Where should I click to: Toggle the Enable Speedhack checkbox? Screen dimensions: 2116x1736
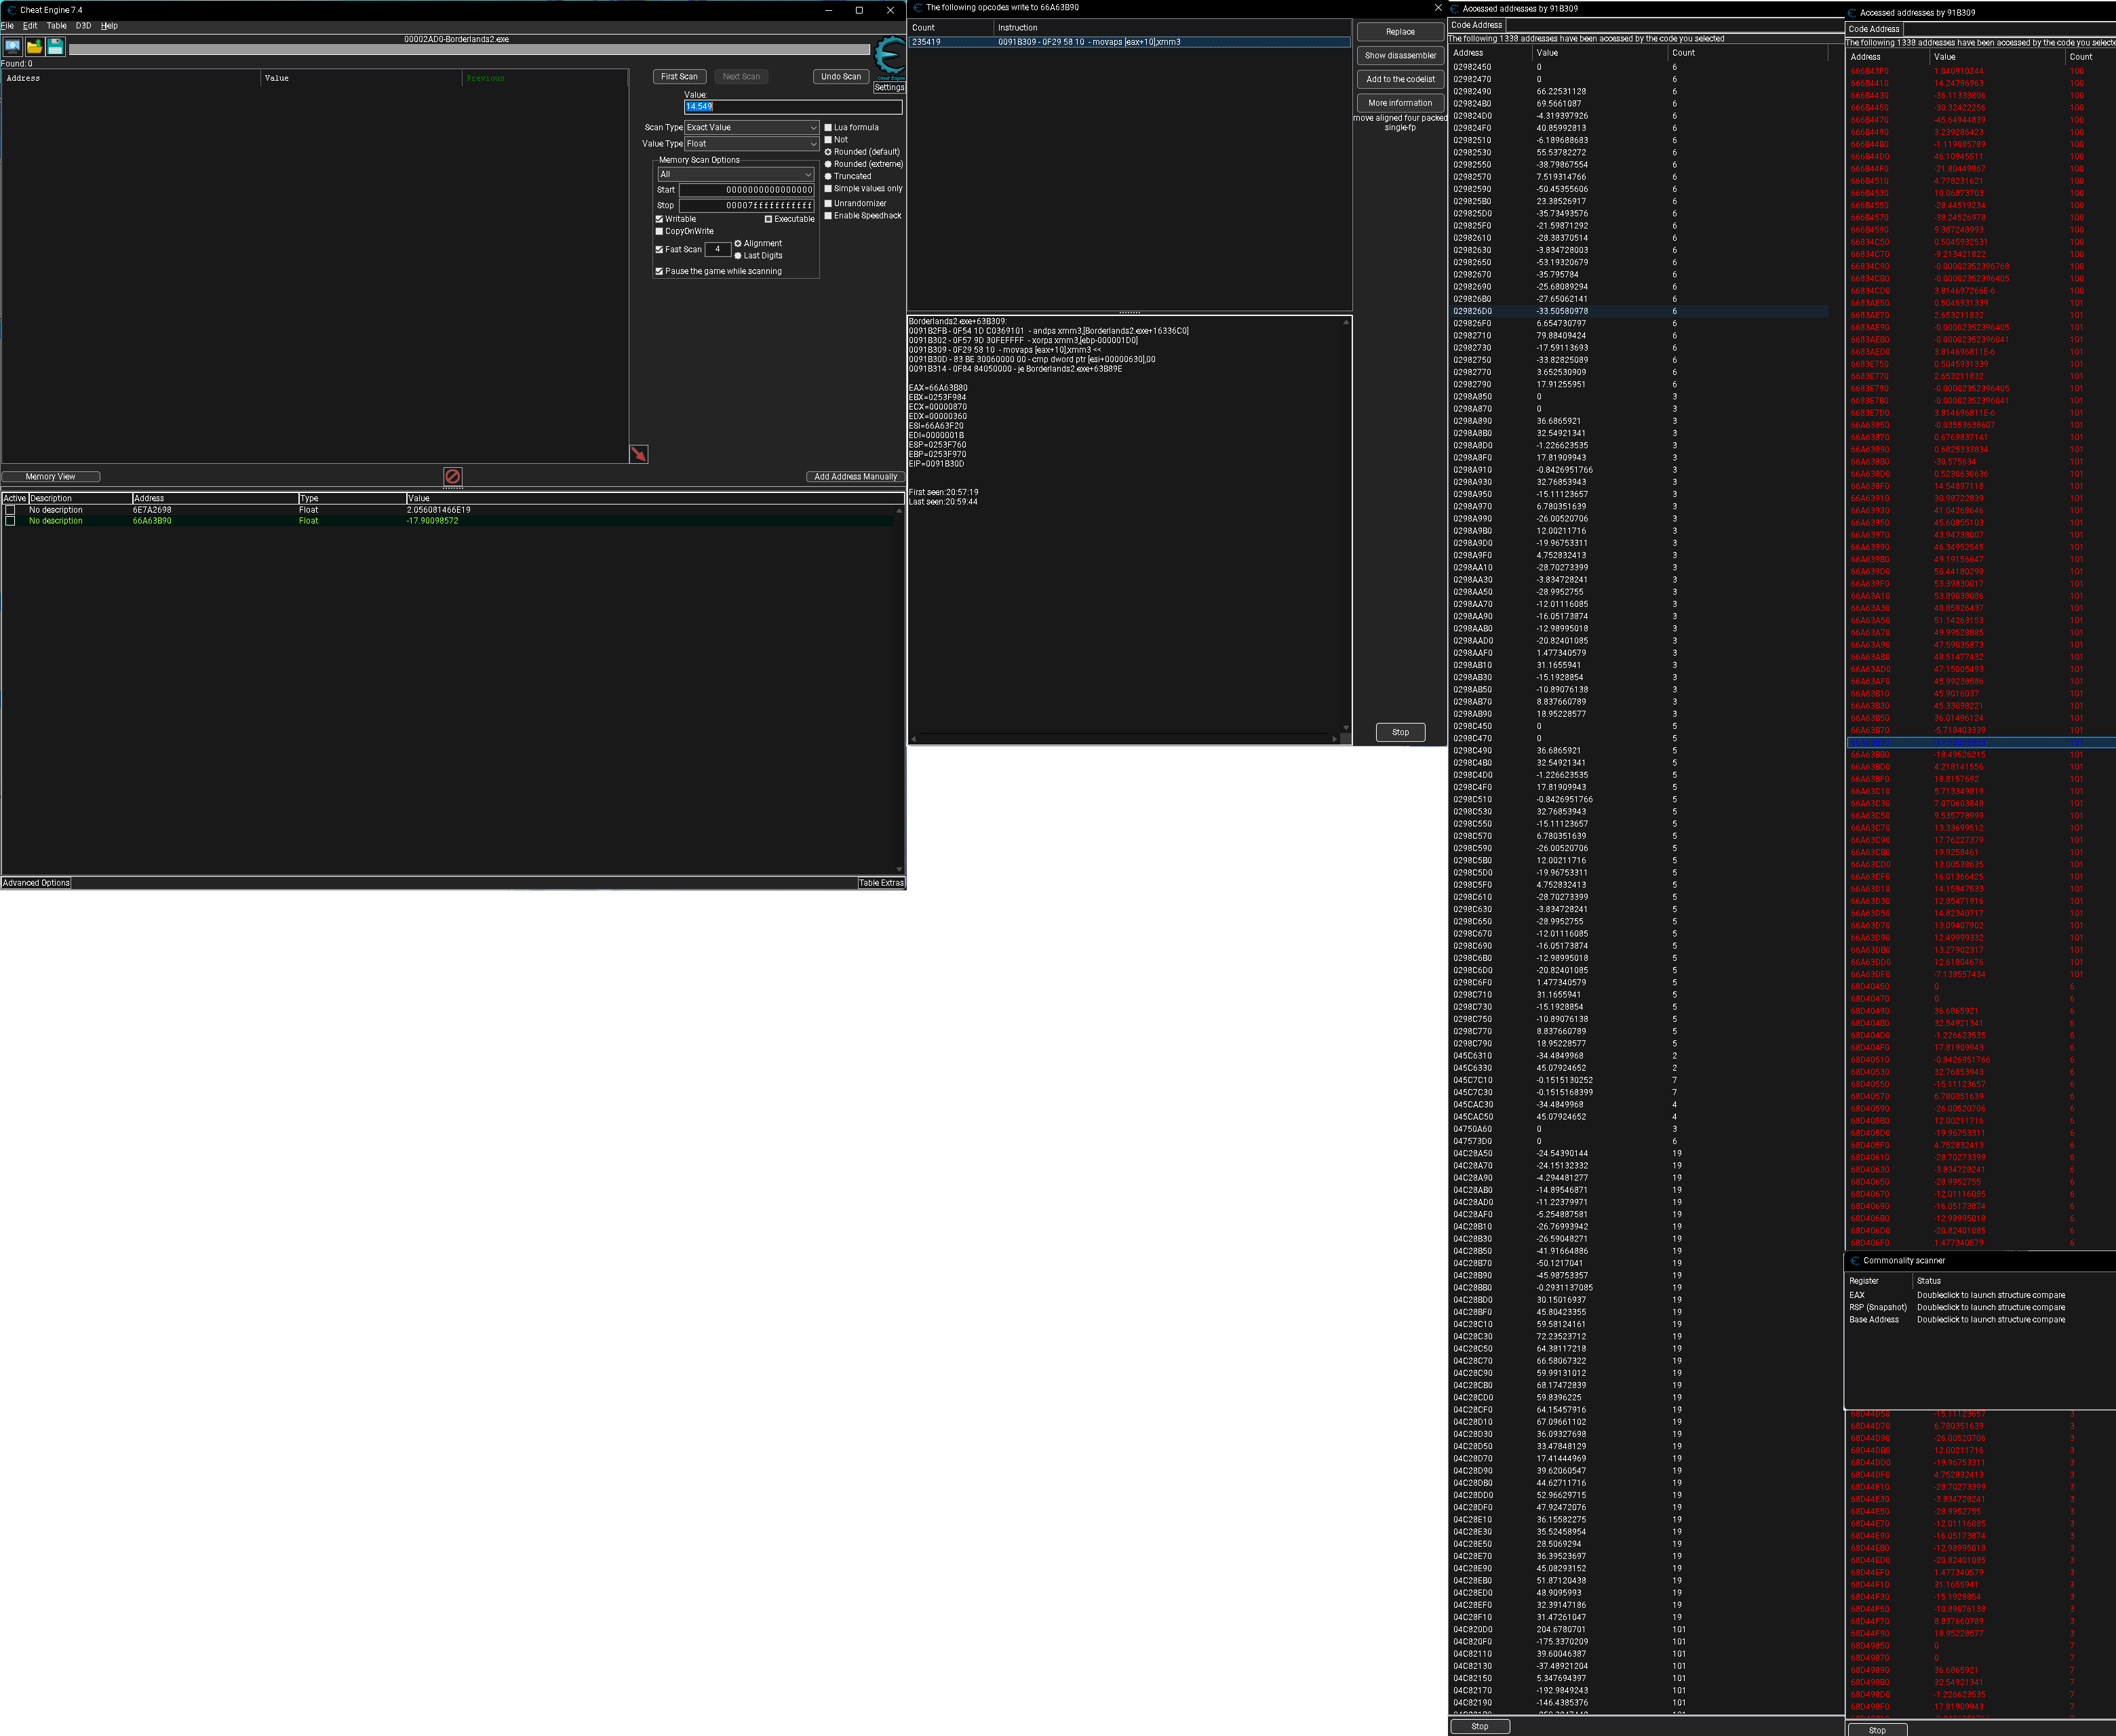[828, 216]
